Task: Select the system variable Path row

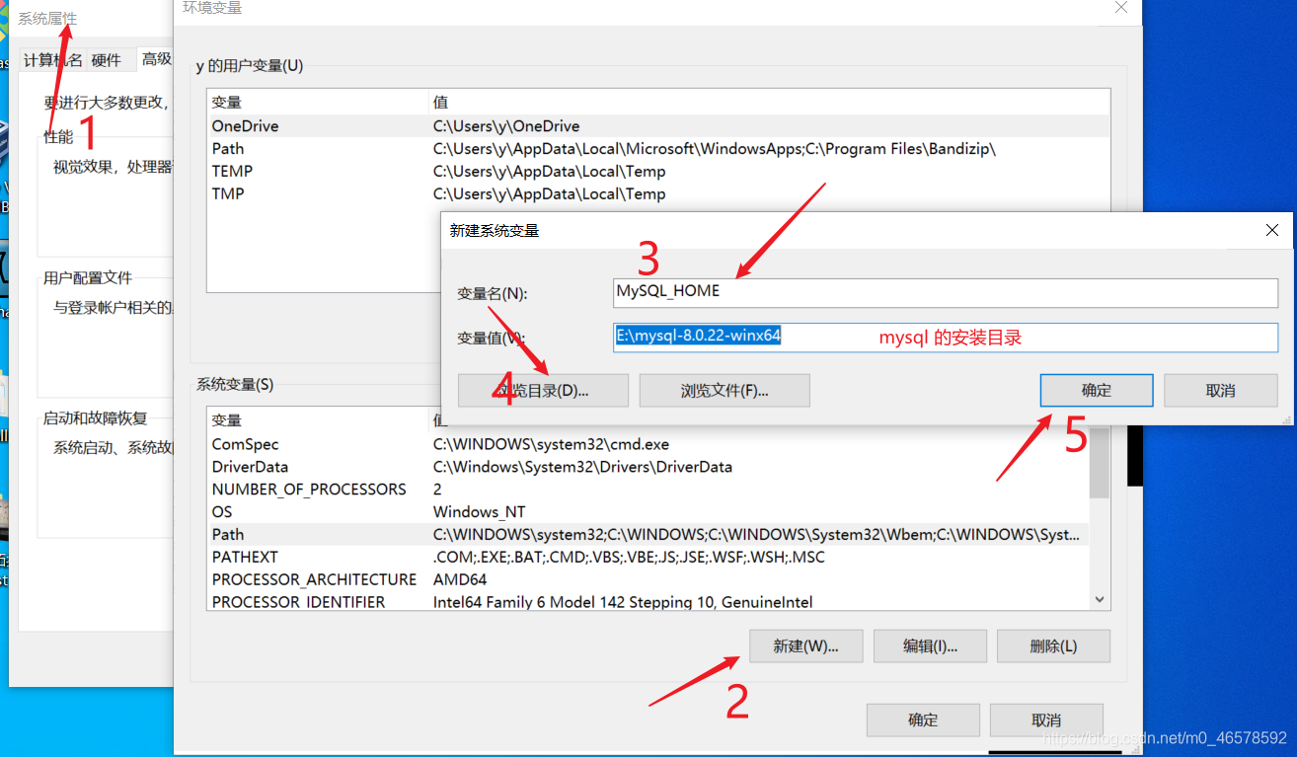Action: pyautogui.click(x=648, y=535)
